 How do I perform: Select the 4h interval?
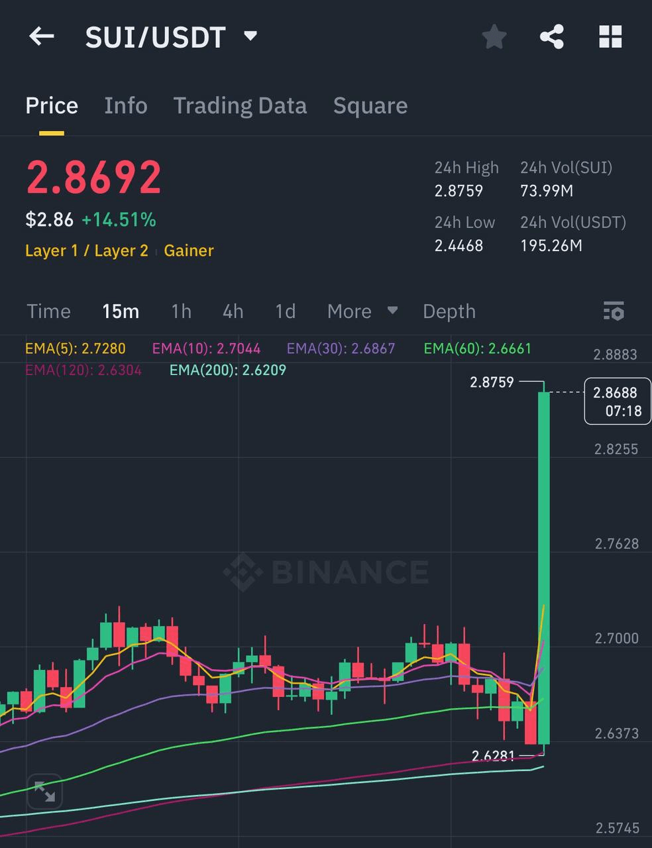233,311
